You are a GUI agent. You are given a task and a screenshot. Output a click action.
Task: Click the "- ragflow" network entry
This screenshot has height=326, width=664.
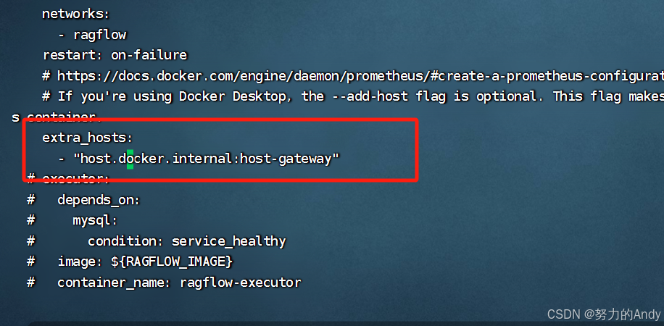tap(92, 35)
